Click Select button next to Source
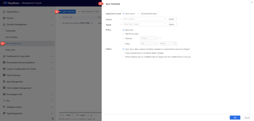Image resolution: width=254 pixels, height=121 pixels. click(x=171, y=19)
